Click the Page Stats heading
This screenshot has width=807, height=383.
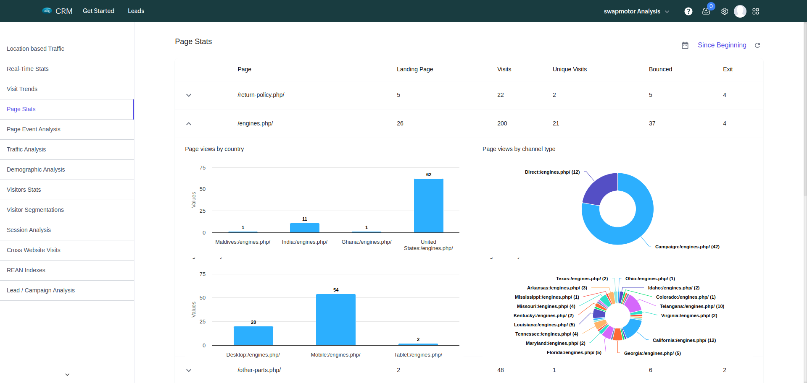pos(193,42)
